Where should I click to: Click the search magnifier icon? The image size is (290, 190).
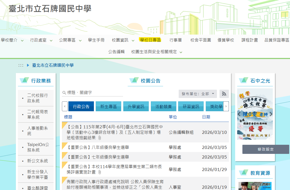pyautogui.click(x=64, y=93)
